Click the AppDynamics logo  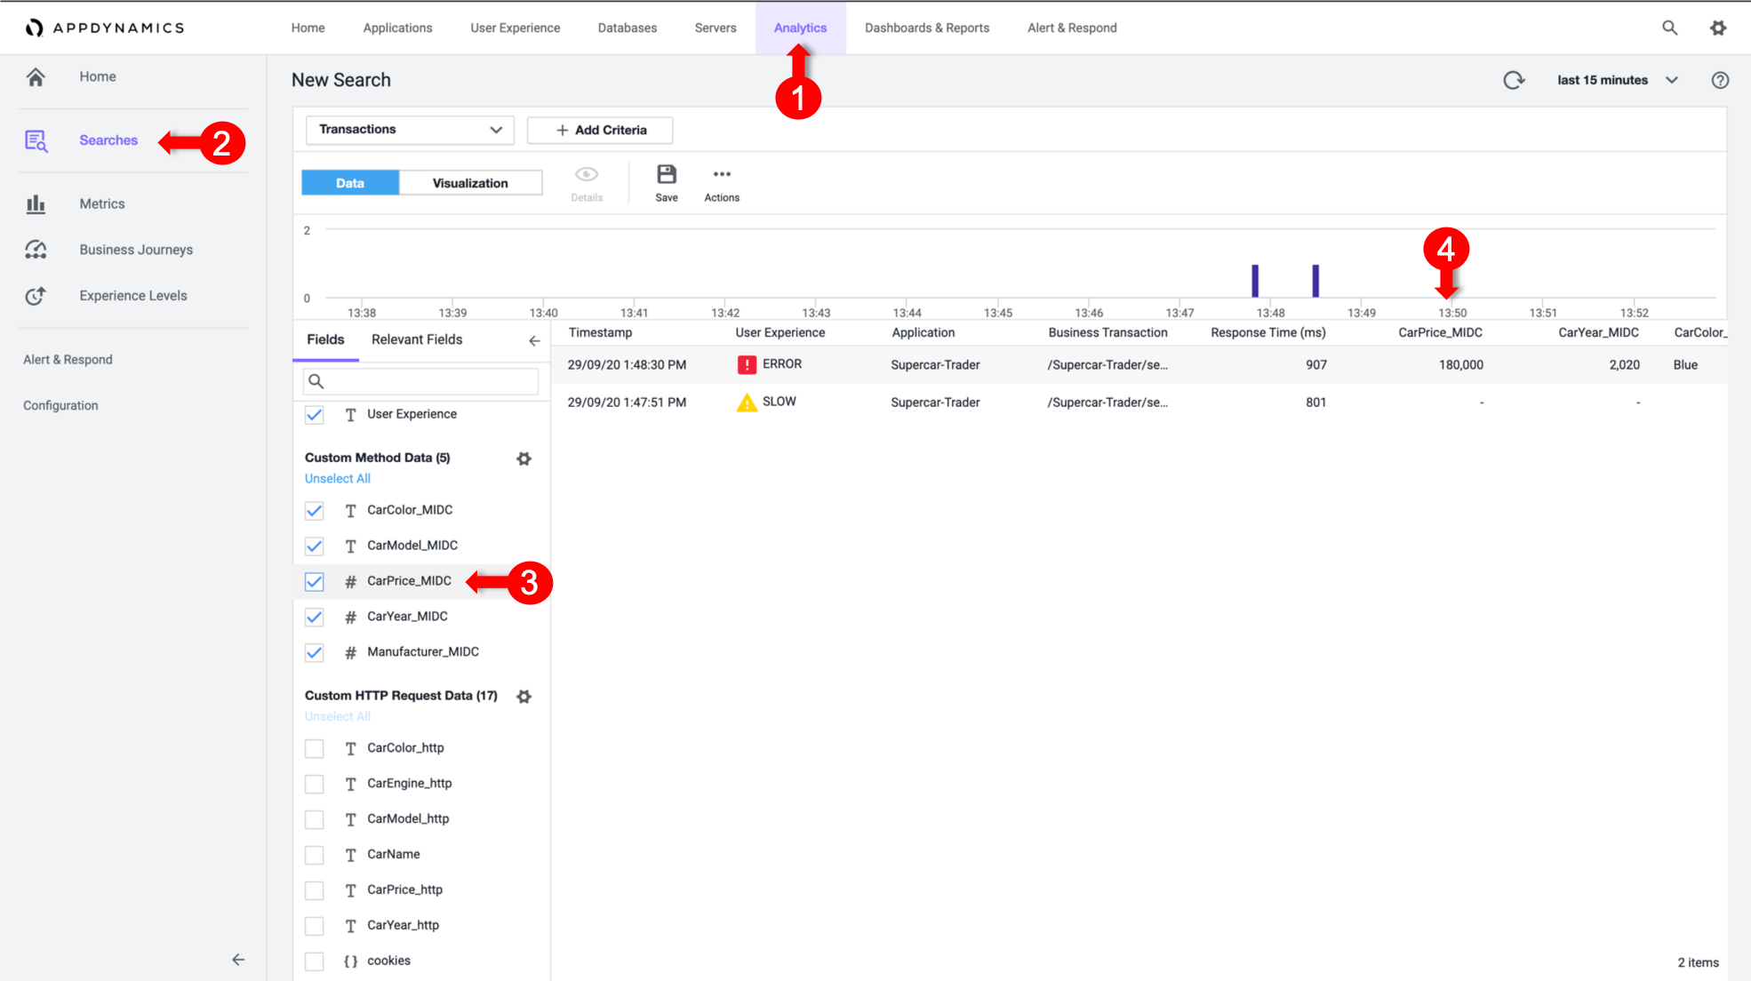coord(105,28)
